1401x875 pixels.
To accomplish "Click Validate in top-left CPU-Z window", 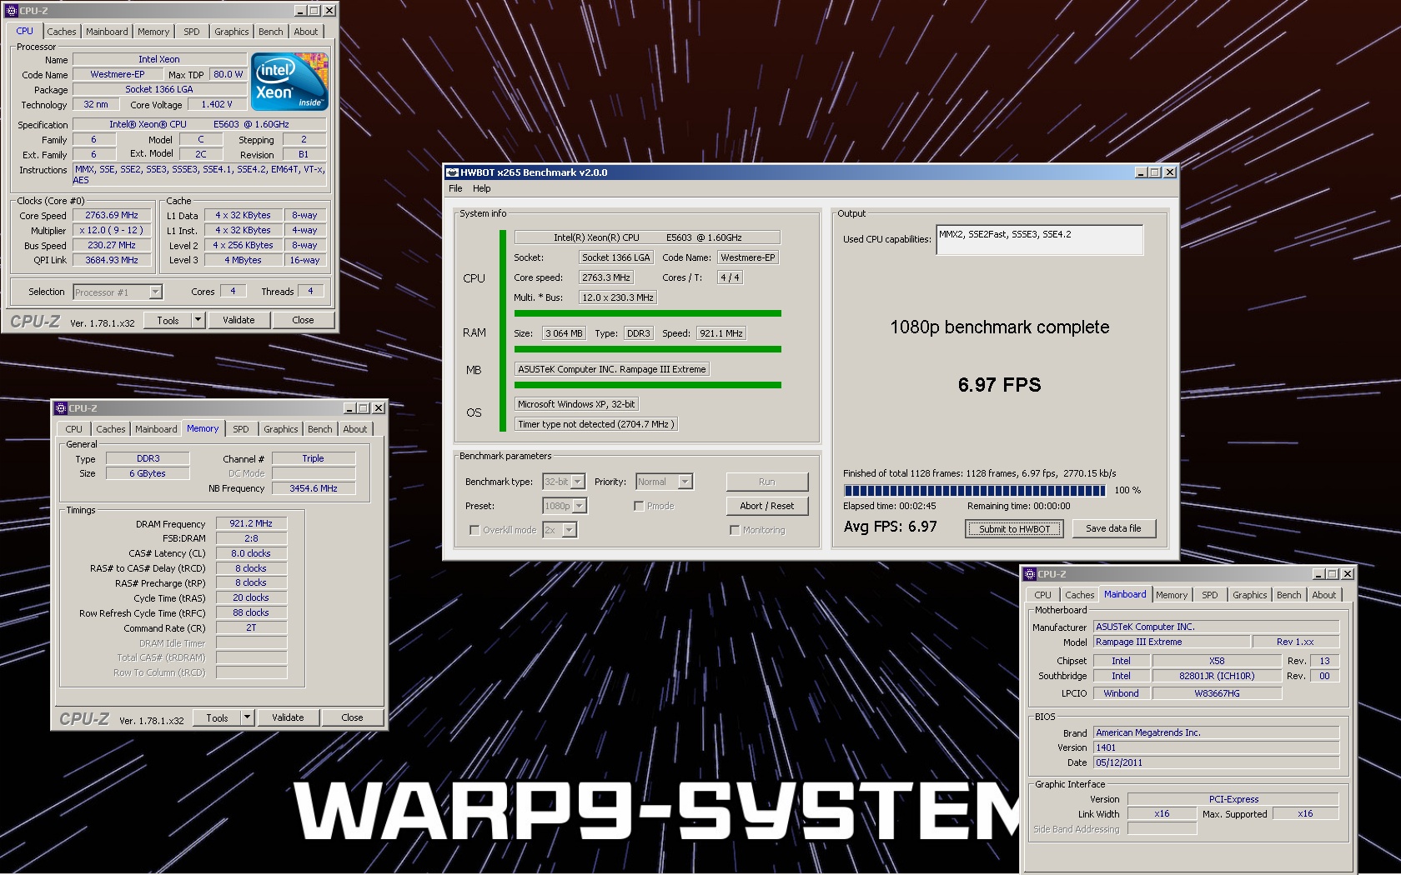I will pos(239,320).
